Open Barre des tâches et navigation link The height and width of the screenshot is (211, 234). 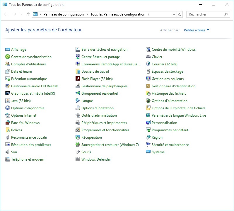point(104,50)
